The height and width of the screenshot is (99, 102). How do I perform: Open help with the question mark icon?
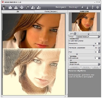coord(92,7)
